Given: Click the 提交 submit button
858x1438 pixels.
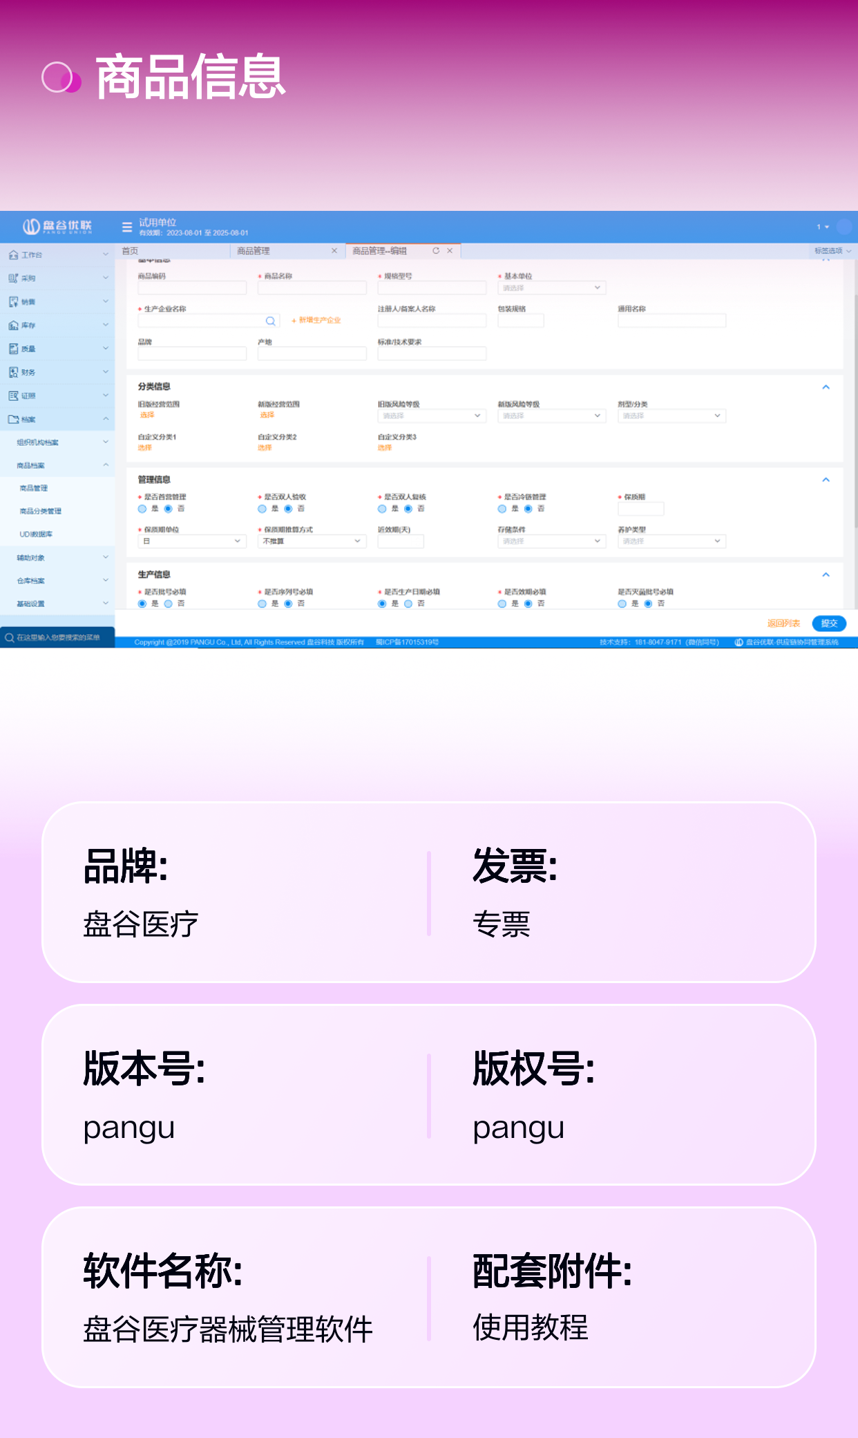Looking at the screenshot, I should pyautogui.click(x=829, y=624).
